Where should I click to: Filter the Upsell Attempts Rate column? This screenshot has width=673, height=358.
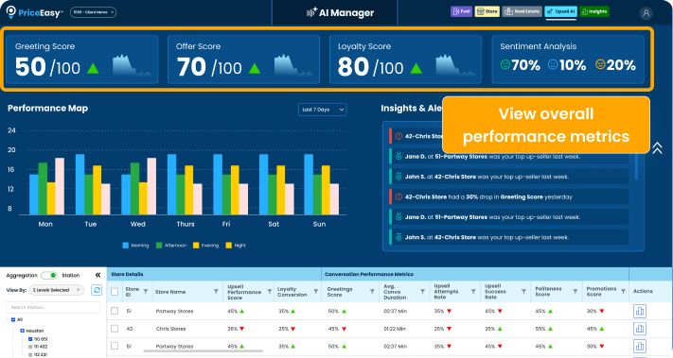pyautogui.click(x=473, y=292)
